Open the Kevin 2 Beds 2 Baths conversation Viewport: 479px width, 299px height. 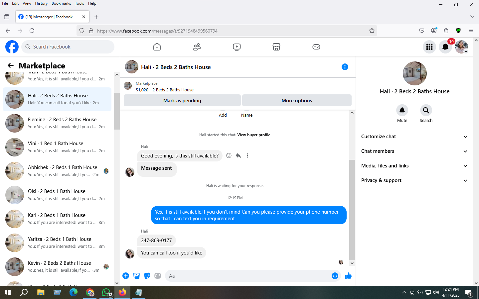pyautogui.click(x=57, y=267)
